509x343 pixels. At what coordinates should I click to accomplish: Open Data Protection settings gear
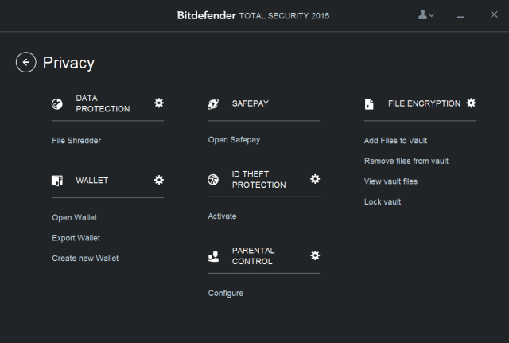[x=159, y=103]
